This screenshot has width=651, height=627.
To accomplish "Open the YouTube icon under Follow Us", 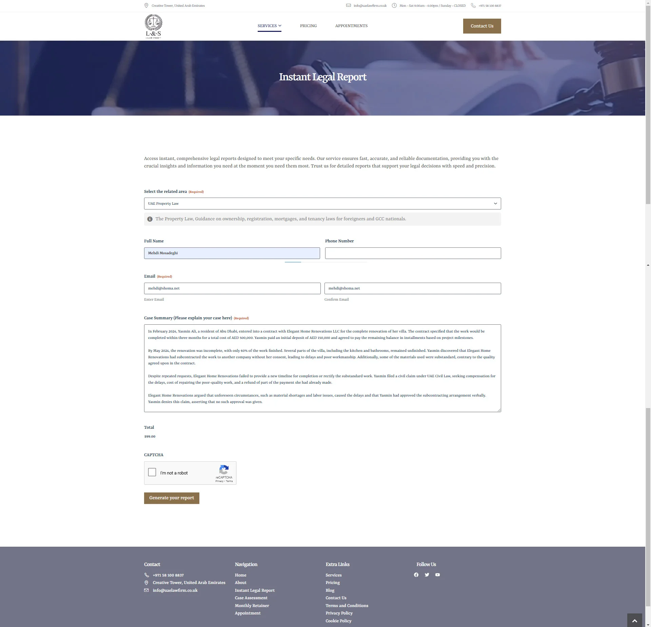I will coord(437,575).
